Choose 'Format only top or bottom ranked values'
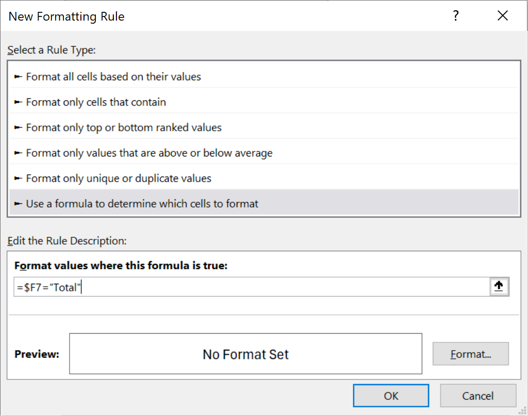Image resolution: width=528 pixels, height=416 pixels. [124, 127]
